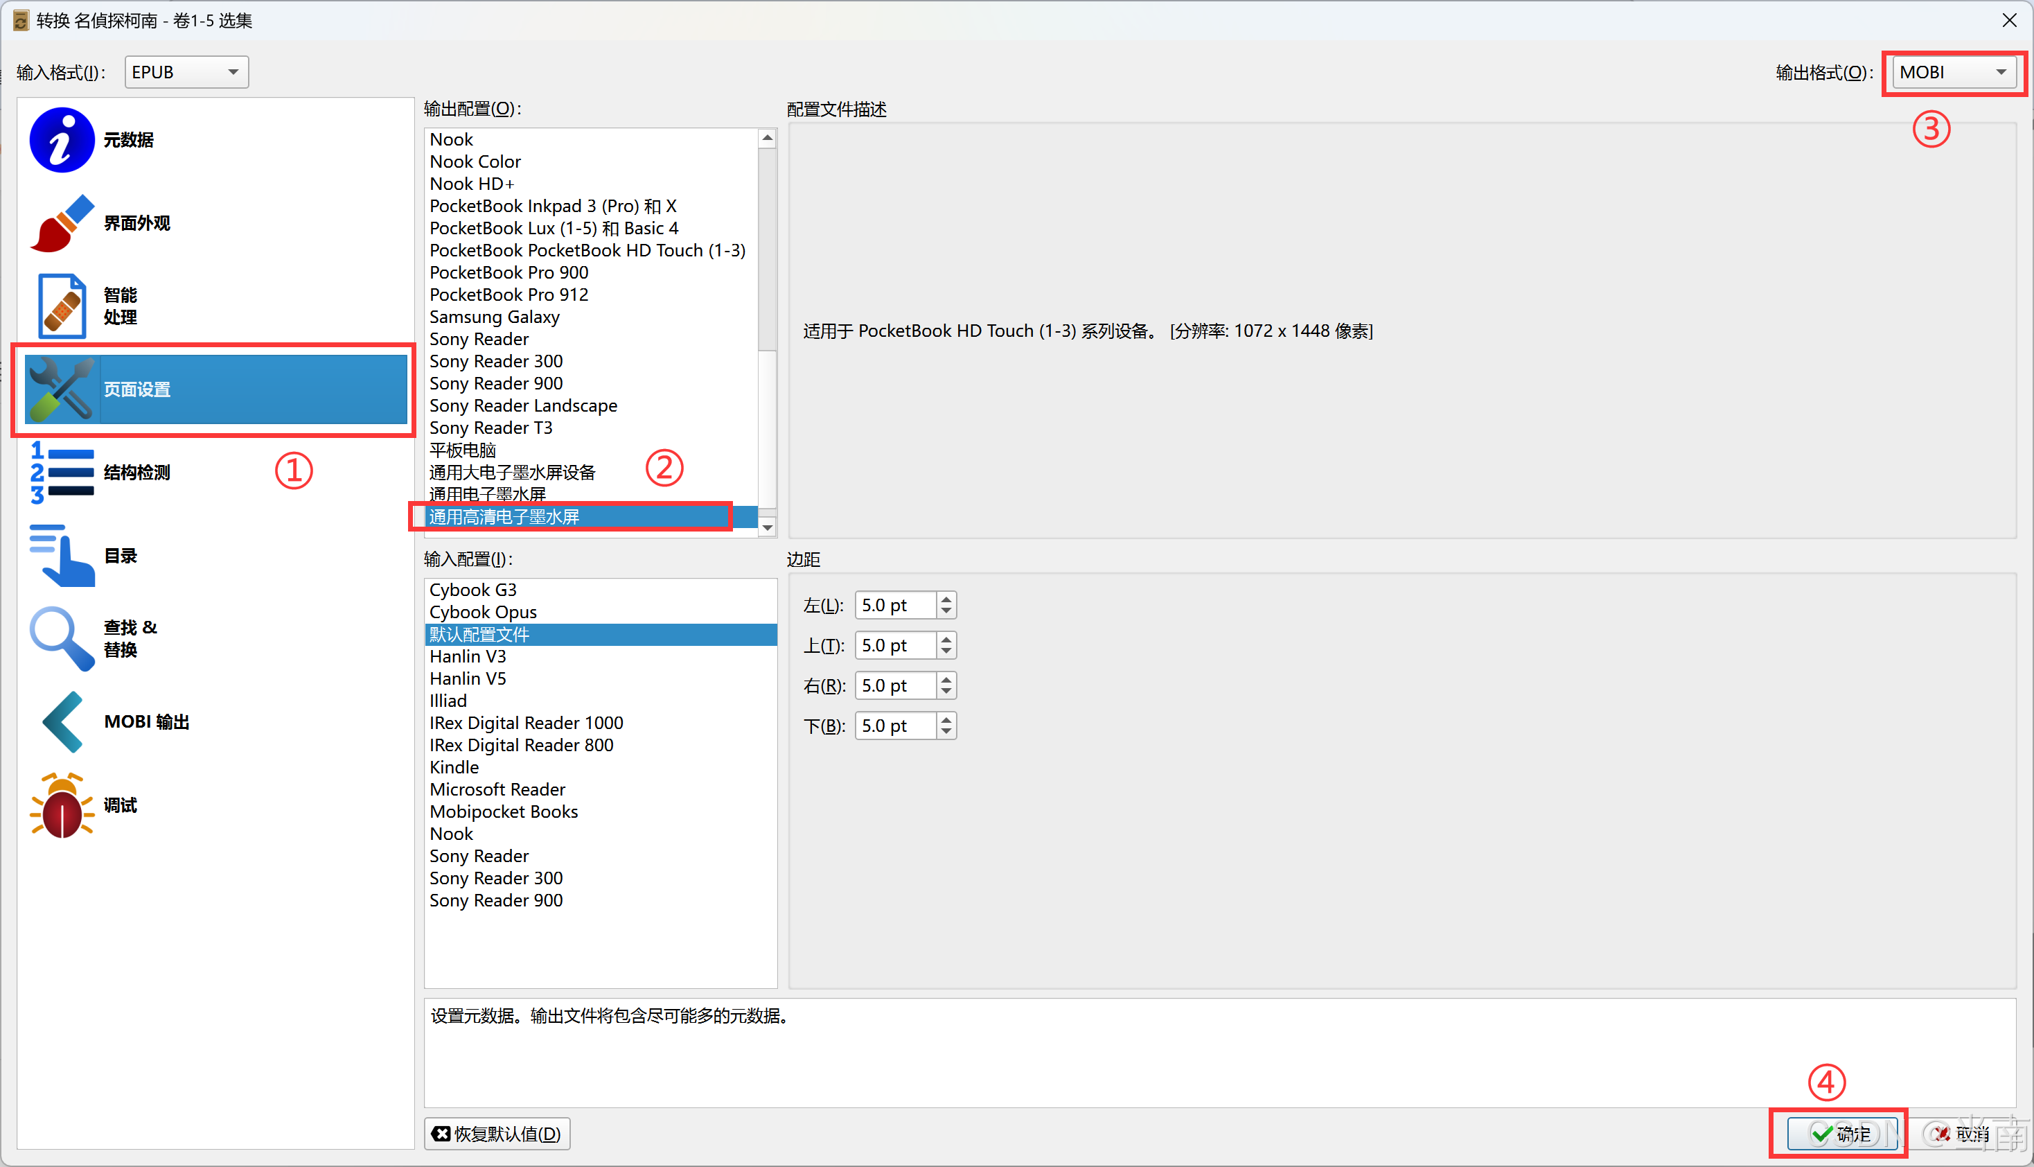Click 恢复默认值 to restore defaults
The height and width of the screenshot is (1167, 2034).
[x=497, y=1133]
